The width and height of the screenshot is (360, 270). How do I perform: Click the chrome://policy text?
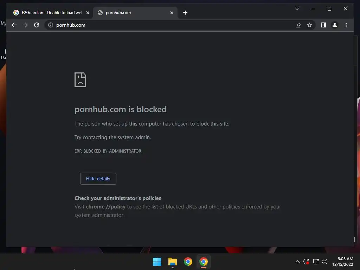105,207
